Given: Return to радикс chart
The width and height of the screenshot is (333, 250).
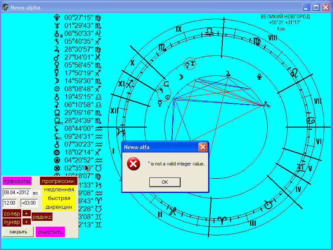Looking at the screenshot, I should (42, 217).
